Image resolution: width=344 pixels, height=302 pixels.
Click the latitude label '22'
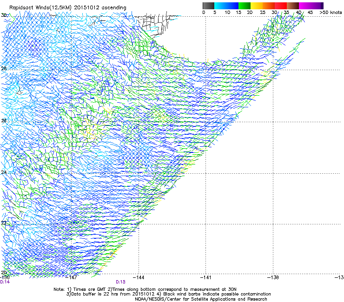(x=4, y=223)
